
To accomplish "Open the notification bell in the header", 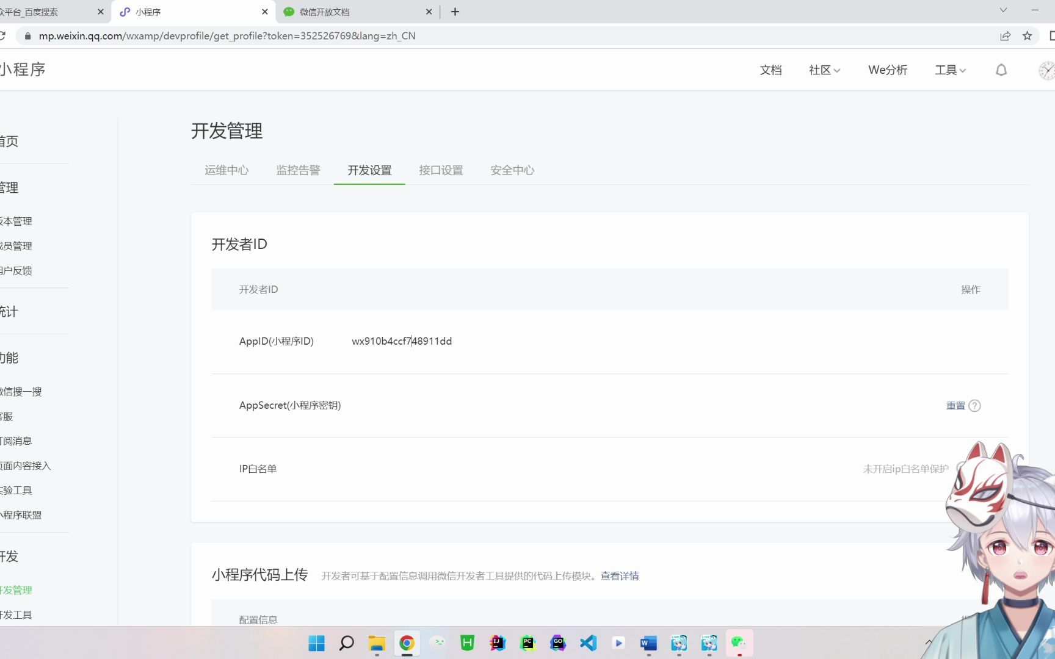I will (x=1001, y=70).
